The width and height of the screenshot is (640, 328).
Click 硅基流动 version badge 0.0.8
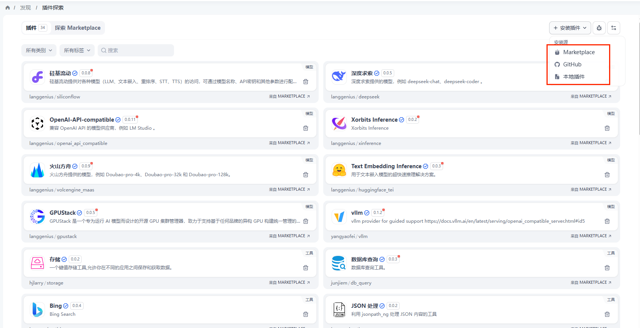click(x=86, y=73)
